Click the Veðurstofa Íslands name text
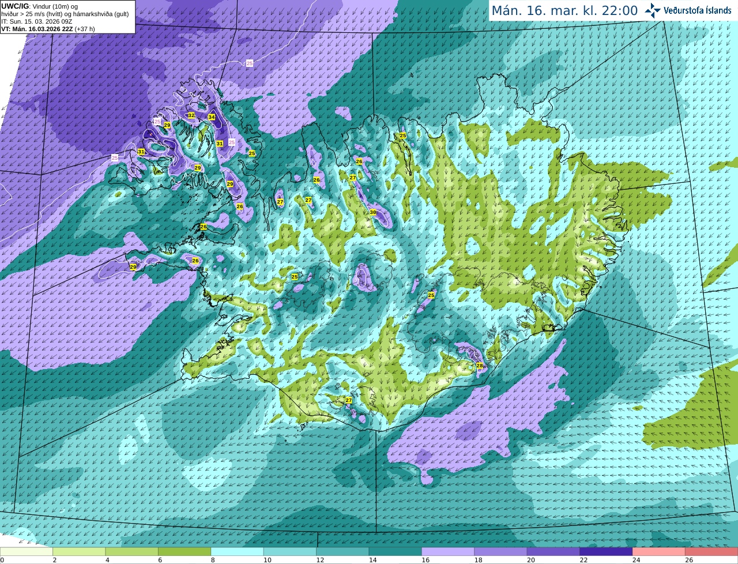This screenshot has height=564, width=738. tap(698, 10)
